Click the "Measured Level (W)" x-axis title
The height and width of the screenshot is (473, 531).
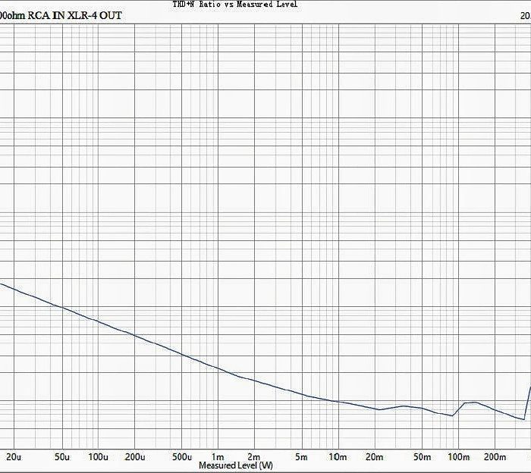[235, 466]
